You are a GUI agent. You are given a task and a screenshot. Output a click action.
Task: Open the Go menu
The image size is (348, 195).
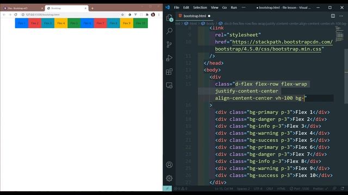[x=225, y=8]
